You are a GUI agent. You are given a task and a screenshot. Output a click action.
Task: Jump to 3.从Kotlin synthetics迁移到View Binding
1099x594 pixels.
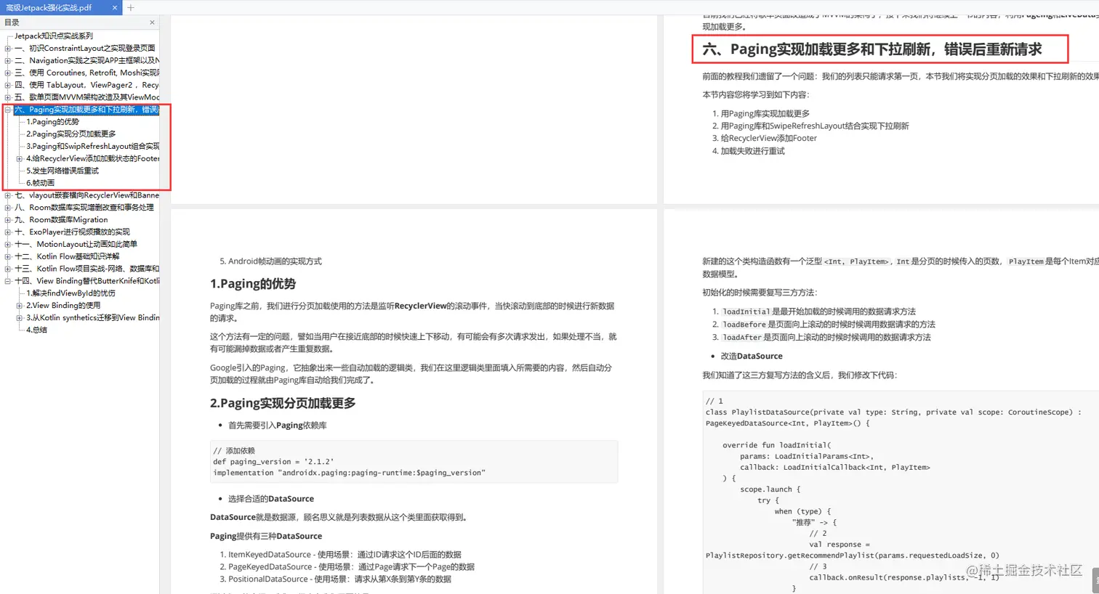point(93,318)
